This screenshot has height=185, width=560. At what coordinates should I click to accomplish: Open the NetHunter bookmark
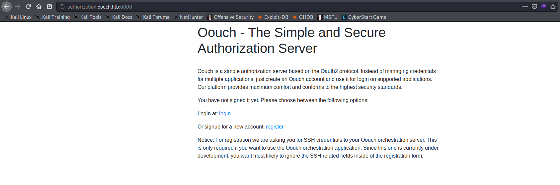click(188, 17)
